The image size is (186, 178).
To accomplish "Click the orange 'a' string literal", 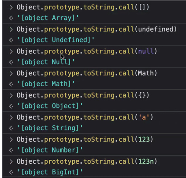I will (x=144, y=117).
